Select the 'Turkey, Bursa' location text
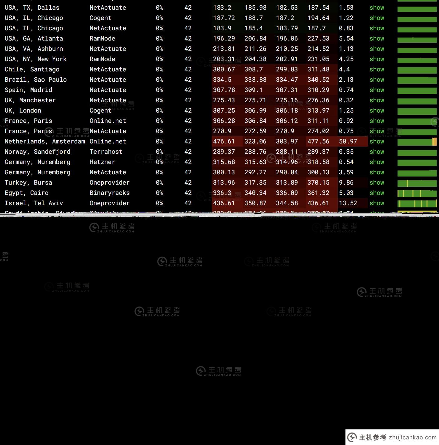The width and height of the screenshot is (439, 445). tap(28, 182)
